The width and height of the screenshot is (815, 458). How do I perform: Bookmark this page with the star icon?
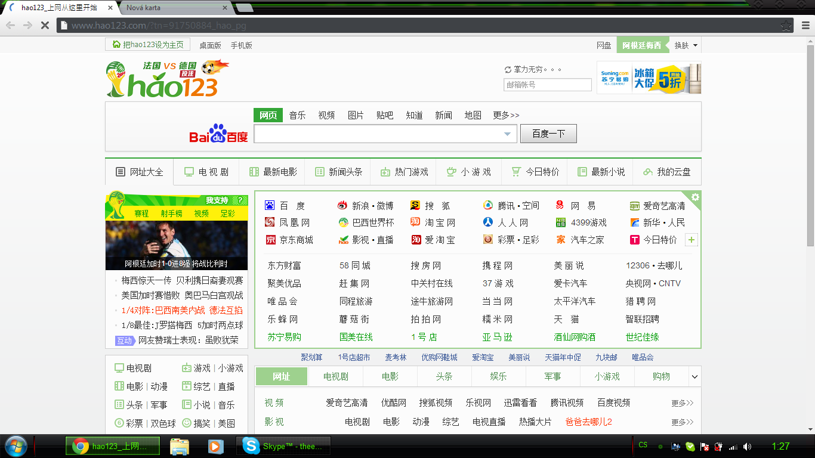click(786, 26)
